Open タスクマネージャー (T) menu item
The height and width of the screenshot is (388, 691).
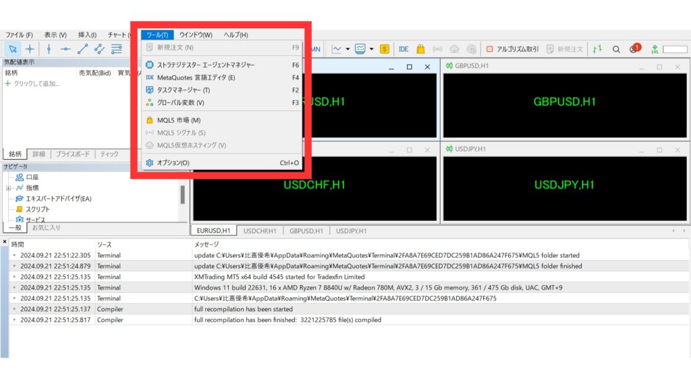(x=183, y=90)
